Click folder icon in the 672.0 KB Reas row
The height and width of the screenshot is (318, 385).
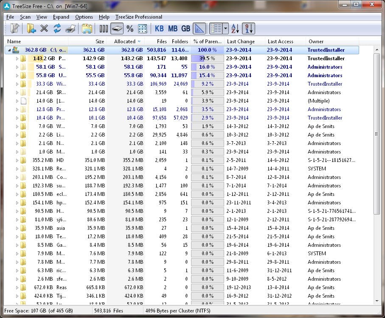(x=23, y=287)
